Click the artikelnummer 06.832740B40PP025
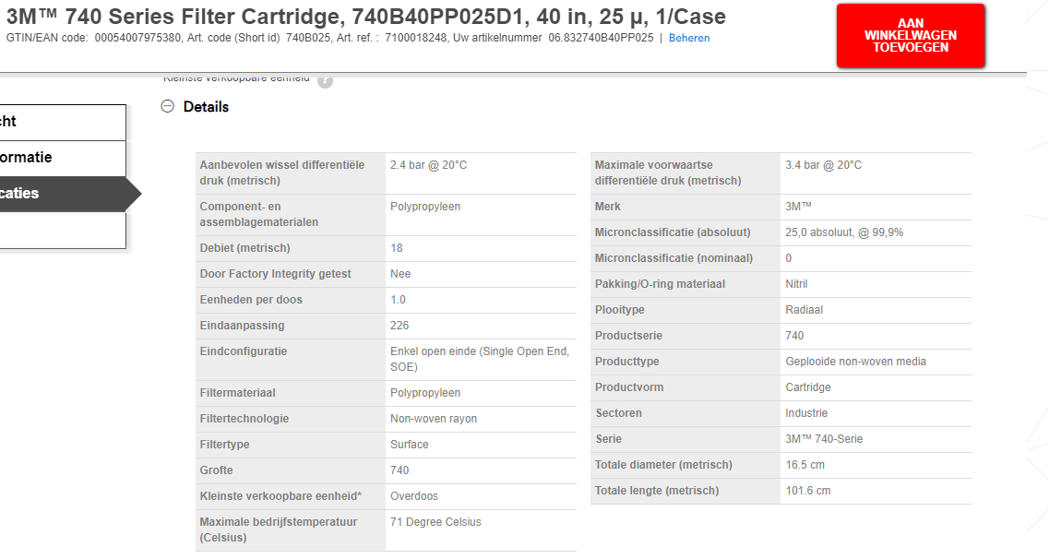Screen dimensions: 1049x559 [601, 38]
